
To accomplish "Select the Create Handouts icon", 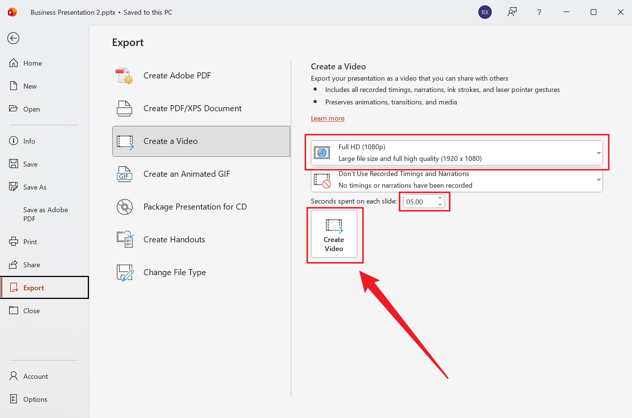I will tap(124, 240).
